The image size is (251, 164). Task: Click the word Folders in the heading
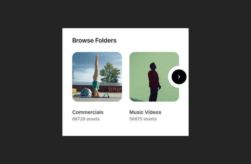point(106,40)
